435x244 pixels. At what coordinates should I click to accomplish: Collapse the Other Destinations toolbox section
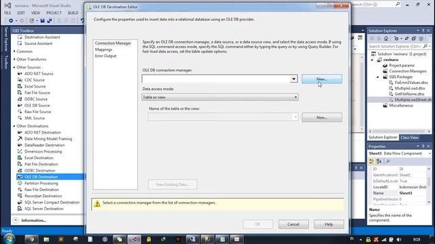[14, 126]
